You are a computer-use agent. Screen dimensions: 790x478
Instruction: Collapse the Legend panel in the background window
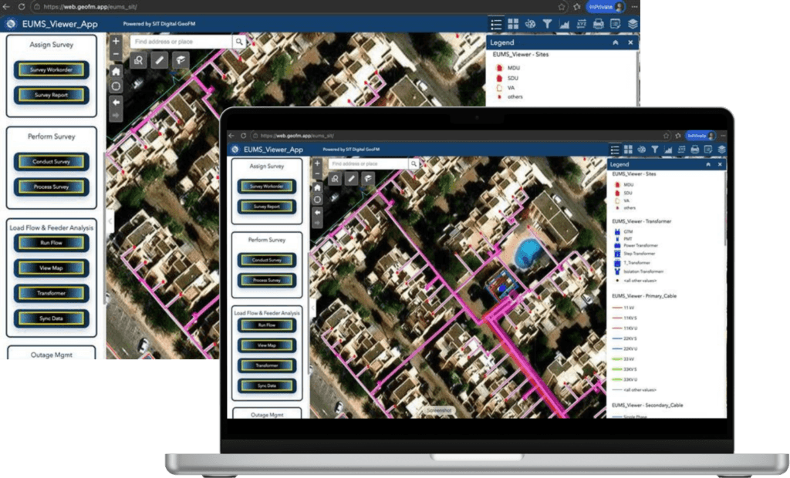(615, 43)
